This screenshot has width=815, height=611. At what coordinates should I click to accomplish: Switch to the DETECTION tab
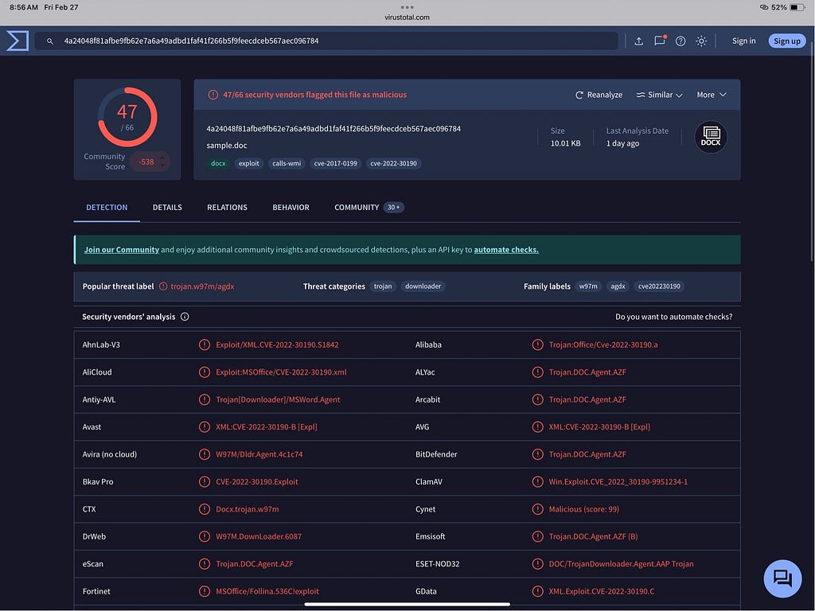click(107, 208)
